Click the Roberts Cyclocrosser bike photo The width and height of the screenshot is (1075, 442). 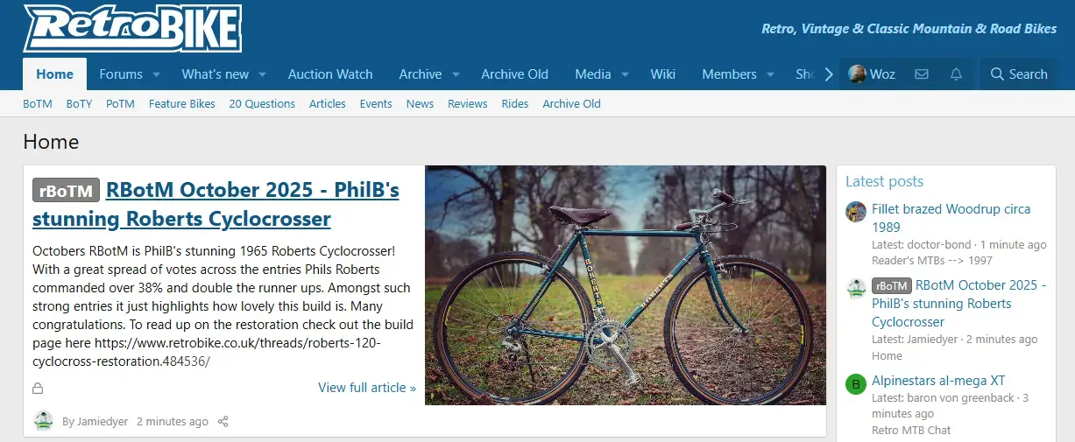click(626, 285)
